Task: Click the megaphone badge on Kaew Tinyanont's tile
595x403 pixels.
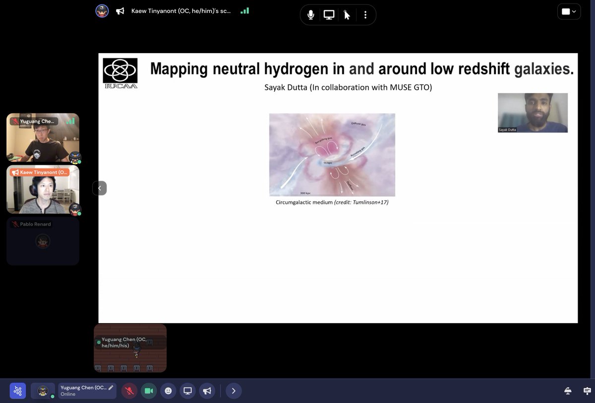Action: point(15,172)
